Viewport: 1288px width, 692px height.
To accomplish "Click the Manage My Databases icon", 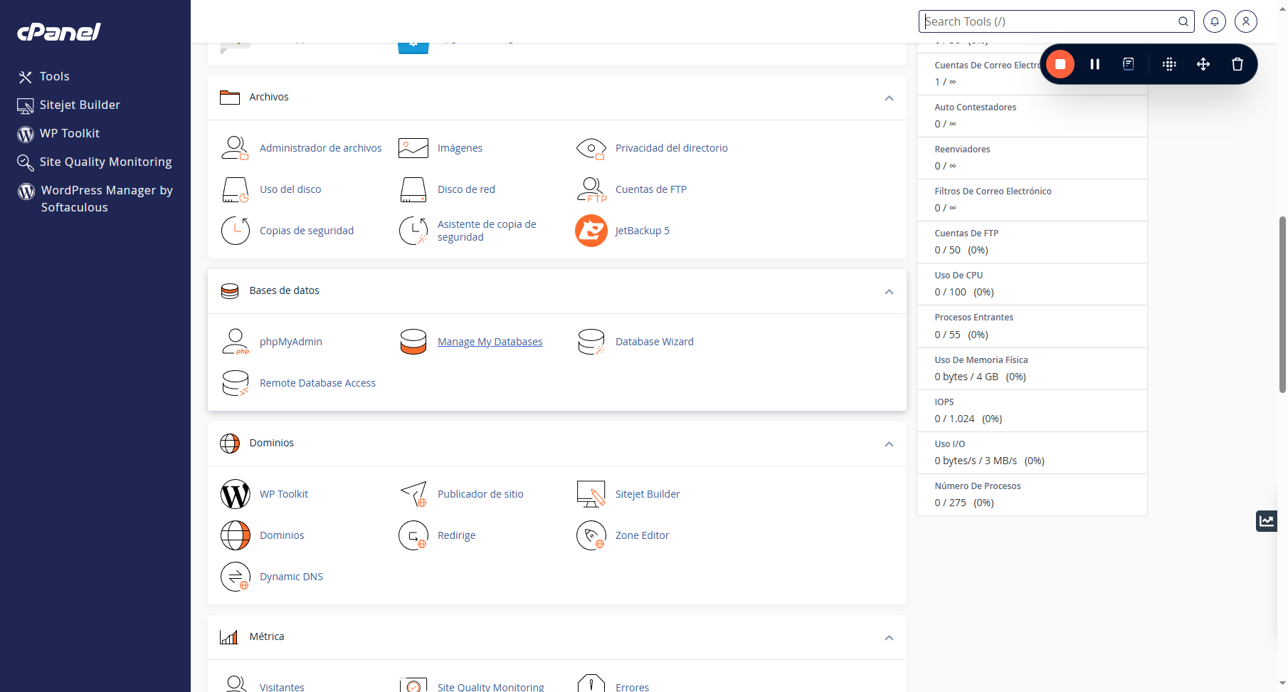I will coord(413,342).
